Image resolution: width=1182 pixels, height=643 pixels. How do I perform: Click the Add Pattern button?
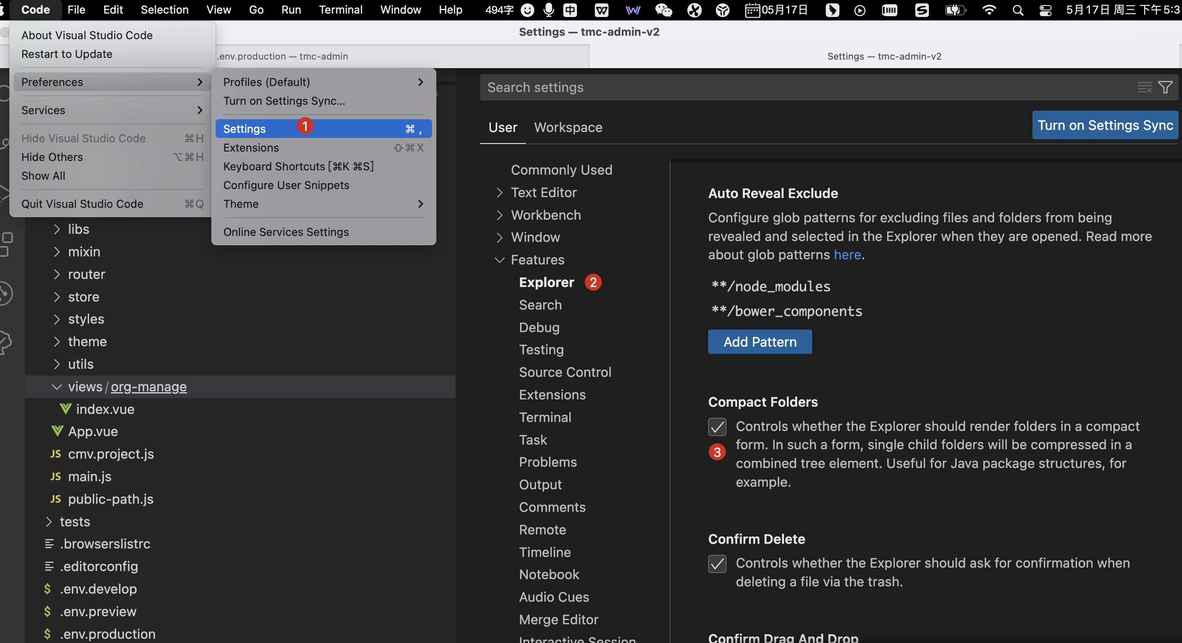coord(760,342)
